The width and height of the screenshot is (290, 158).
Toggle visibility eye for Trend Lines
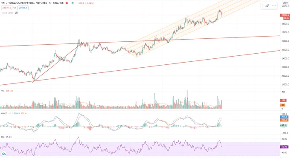[16, 13]
